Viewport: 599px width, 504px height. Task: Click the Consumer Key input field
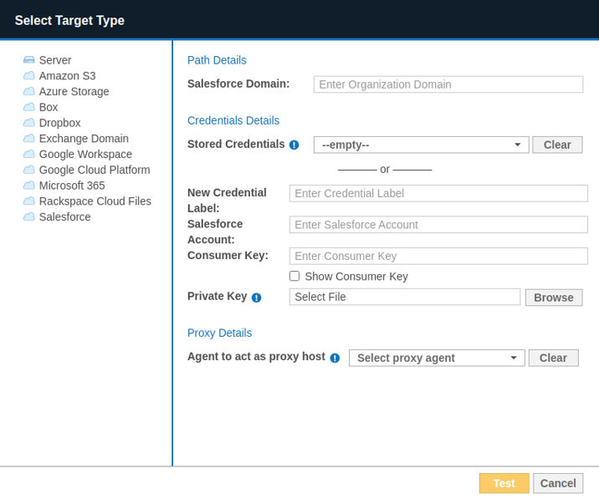[x=438, y=256]
